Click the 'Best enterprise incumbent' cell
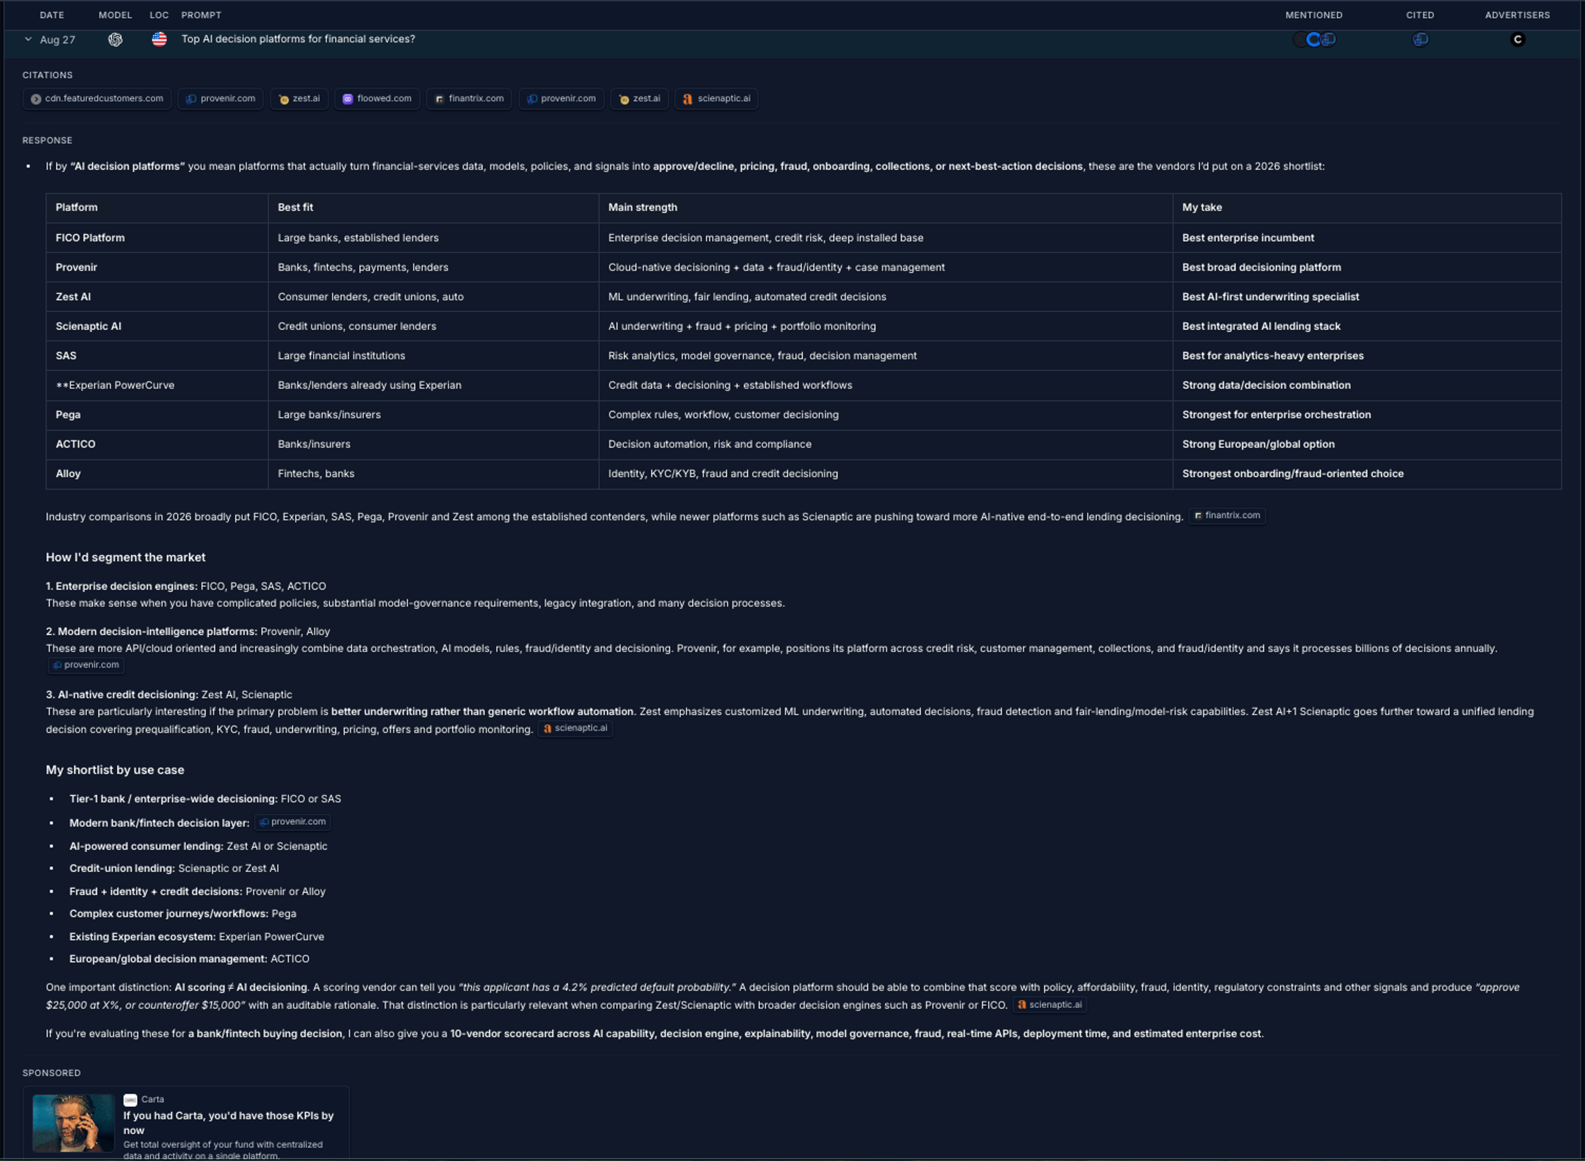Image resolution: width=1585 pixels, height=1161 pixels. click(1367, 238)
